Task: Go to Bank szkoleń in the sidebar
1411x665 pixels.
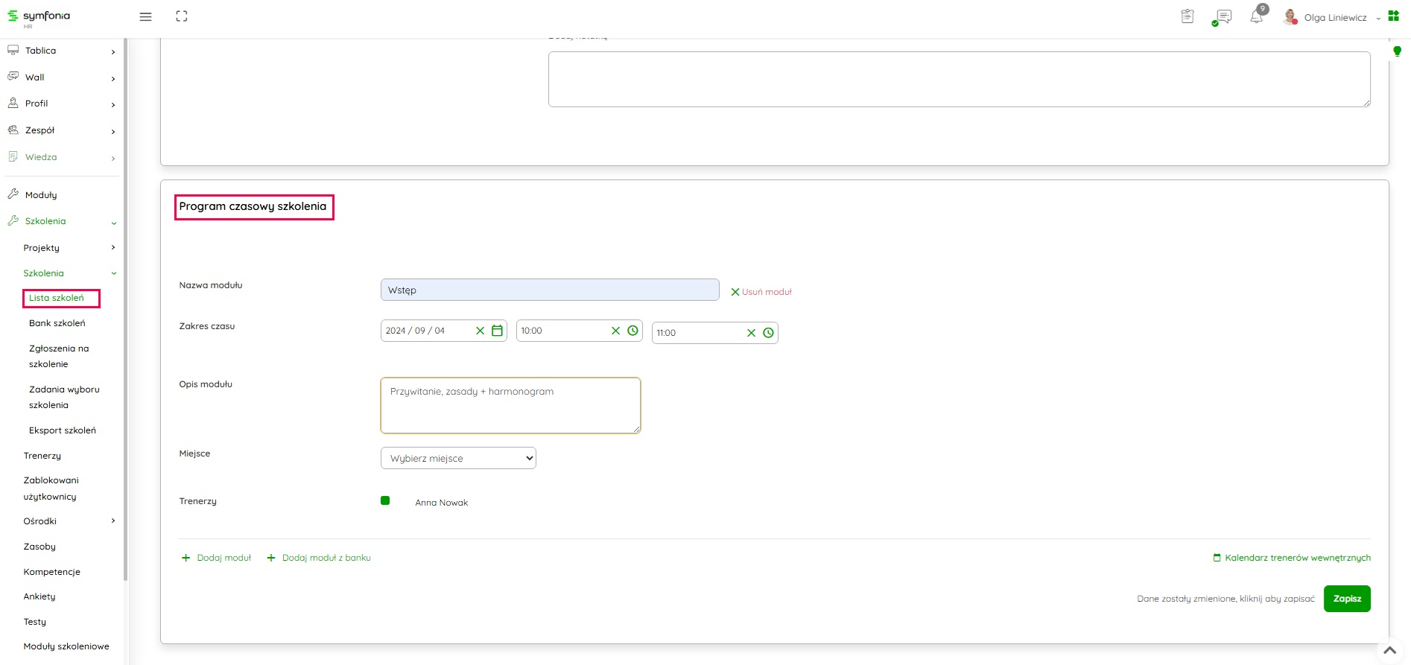Action: click(x=57, y=323)
